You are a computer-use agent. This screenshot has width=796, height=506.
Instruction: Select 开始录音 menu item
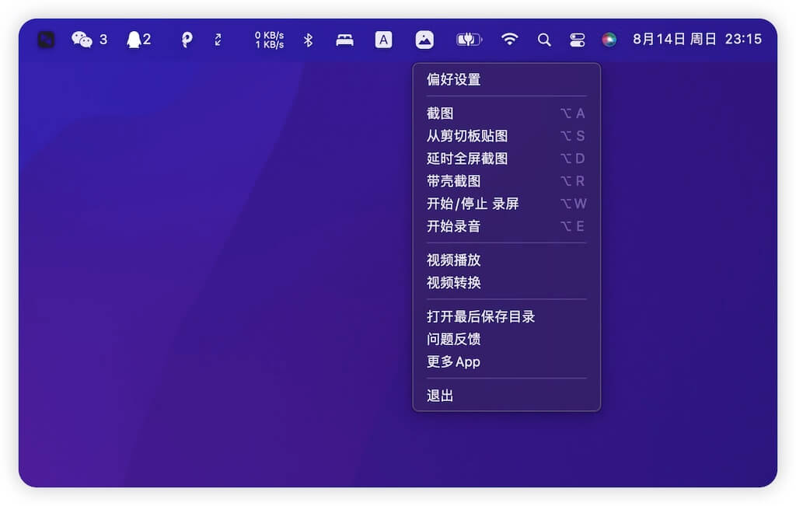pyautogui.click(x=454, y=226)
